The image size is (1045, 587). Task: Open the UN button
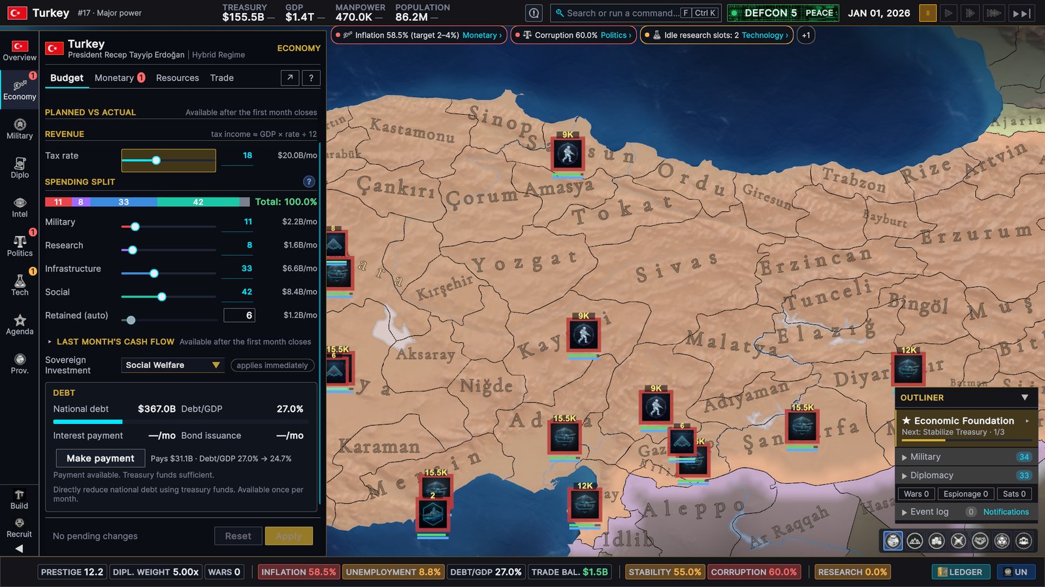[1016, 572]
